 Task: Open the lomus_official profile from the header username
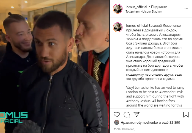click(x=136, y=7)
